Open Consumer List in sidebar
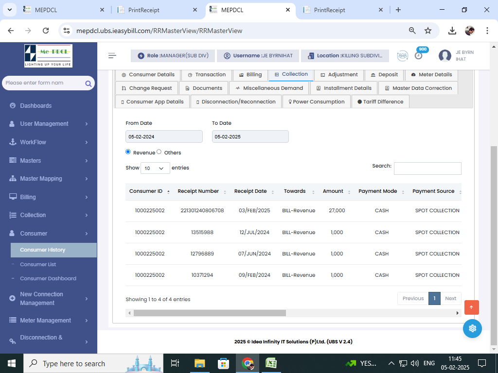 click(38, 264)
